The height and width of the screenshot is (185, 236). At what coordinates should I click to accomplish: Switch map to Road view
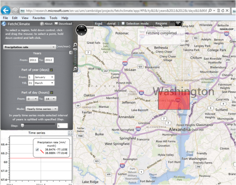[98, 24]
